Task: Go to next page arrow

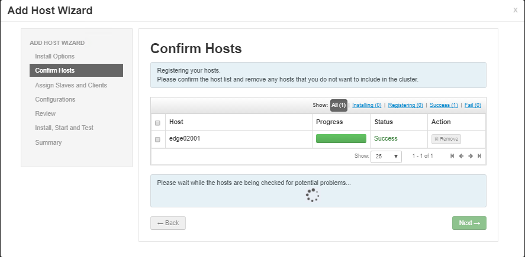Action: [x=470, y=156]
